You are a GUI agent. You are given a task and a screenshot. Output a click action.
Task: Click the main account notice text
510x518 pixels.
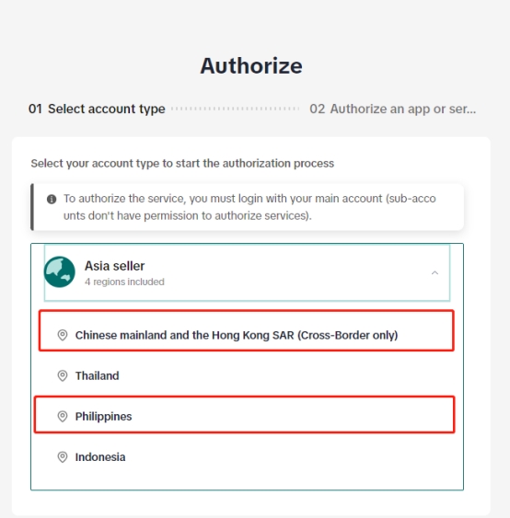pos(249,207)
